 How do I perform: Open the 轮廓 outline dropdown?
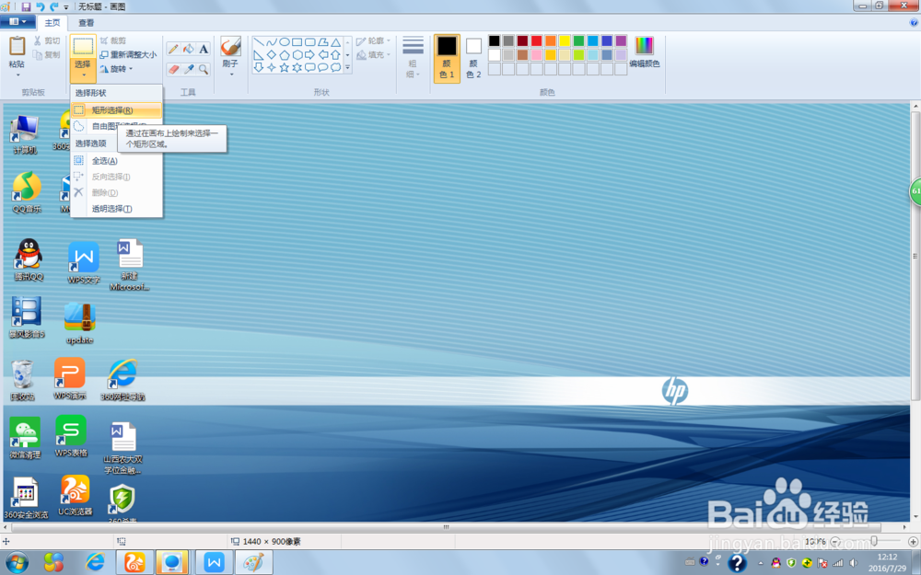click(374, 41)
